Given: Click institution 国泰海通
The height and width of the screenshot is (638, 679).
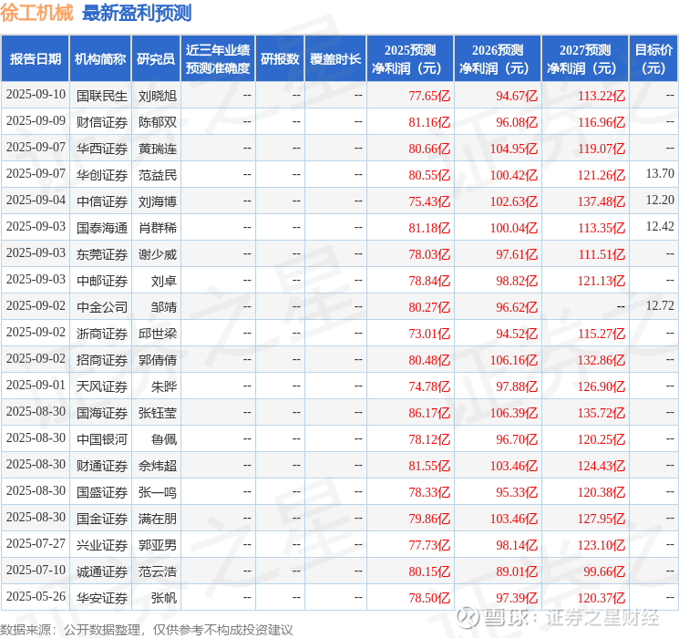Looking at the screenshot, I should [102, 228].
